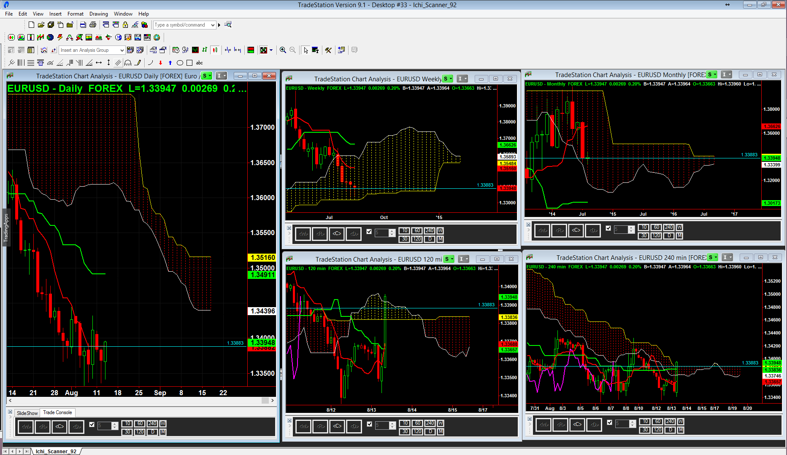Viewport: 787px width, 455px height.
Task: Toggle the candlestick chart type button
Action: coord(215,50)
